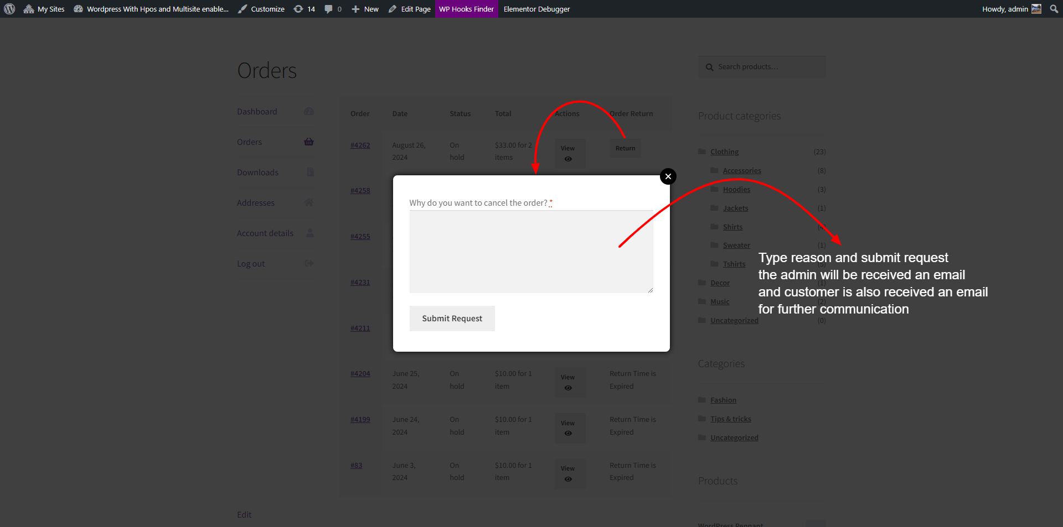This screenshot has width=1063, height=527.
Task: Click the Downloads file icon
Action: coord(310,173)
